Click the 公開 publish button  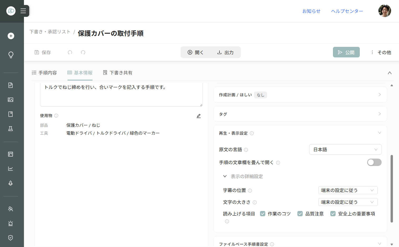coord(346,52)
